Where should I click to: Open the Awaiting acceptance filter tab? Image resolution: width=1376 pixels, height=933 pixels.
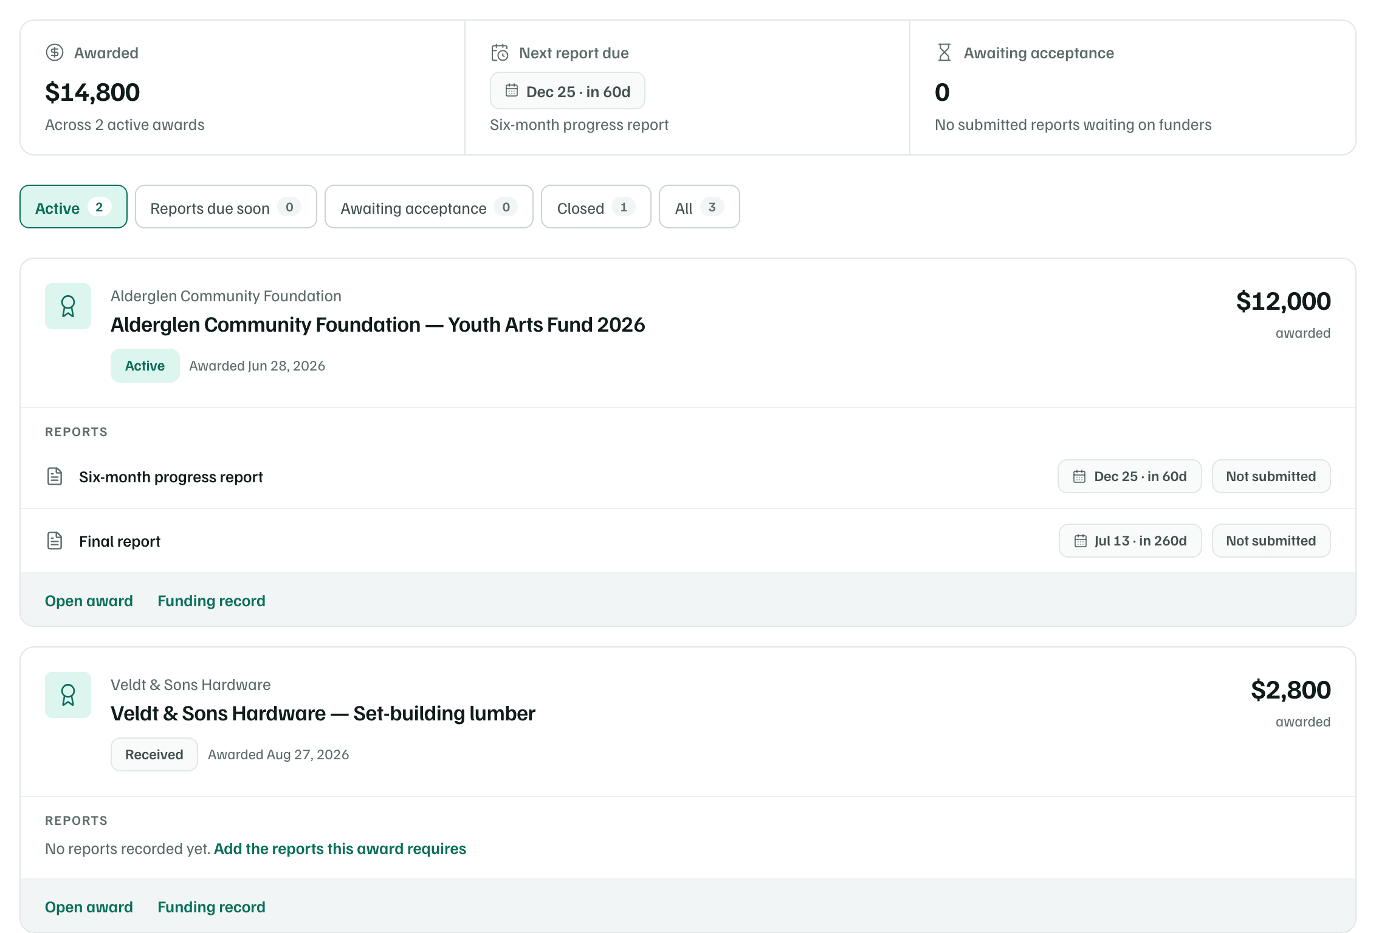(429, 207)
